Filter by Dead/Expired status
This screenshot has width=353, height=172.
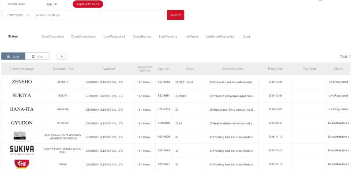[x=142, y=37]
